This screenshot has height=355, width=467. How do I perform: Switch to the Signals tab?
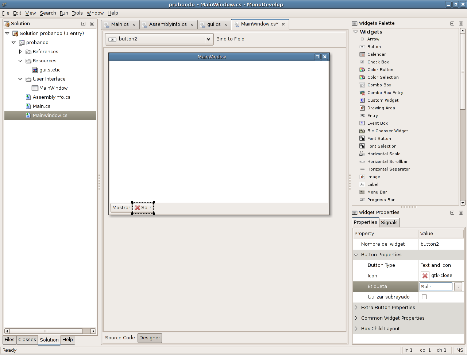pyautogui.click(x=389, y=223)
